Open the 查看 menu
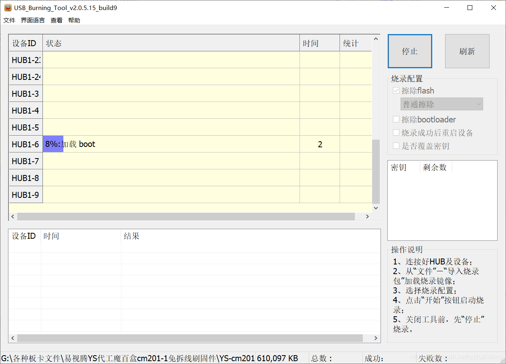Image resolution: width=506 pixels, height=364 pixels. [57, 20]
